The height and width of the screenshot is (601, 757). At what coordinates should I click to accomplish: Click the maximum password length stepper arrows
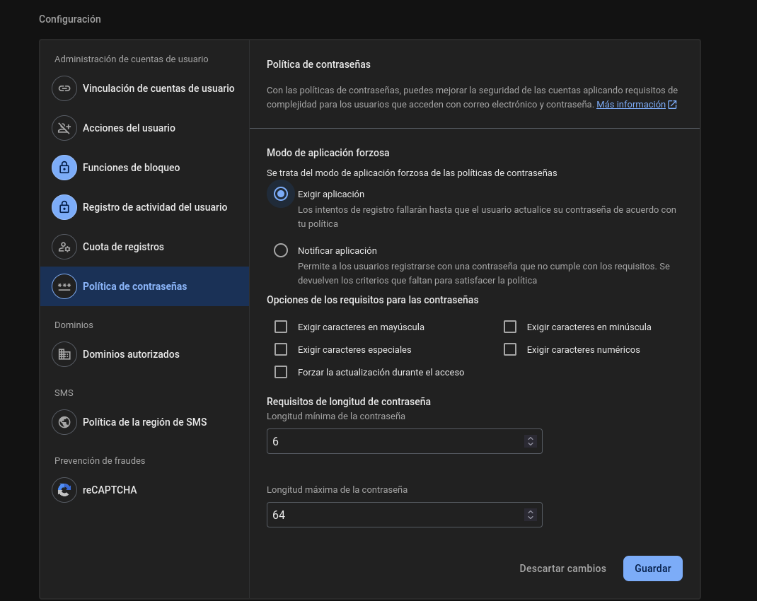(x=530, y=515)
